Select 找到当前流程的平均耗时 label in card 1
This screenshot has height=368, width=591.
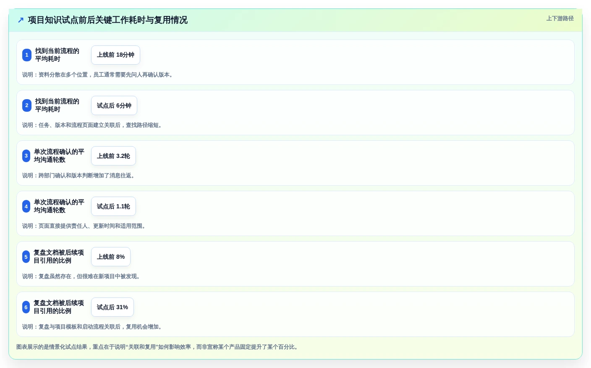point(57,55)
